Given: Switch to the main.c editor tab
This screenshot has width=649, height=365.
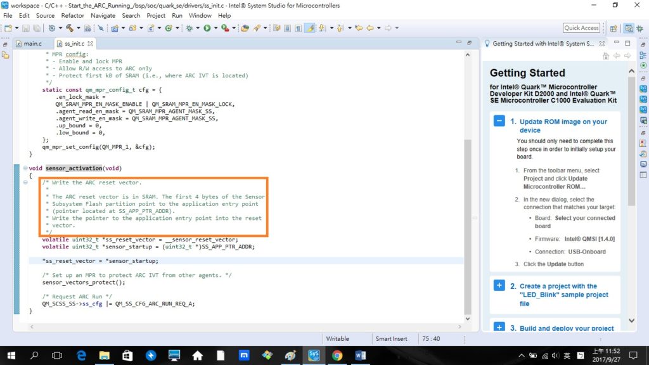Looking at the screenshot, I should (33, 44).
